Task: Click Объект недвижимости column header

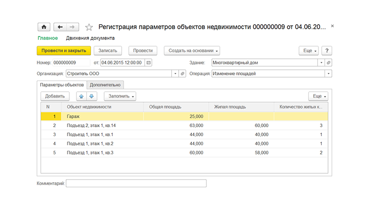Action: tap(102, 107)
